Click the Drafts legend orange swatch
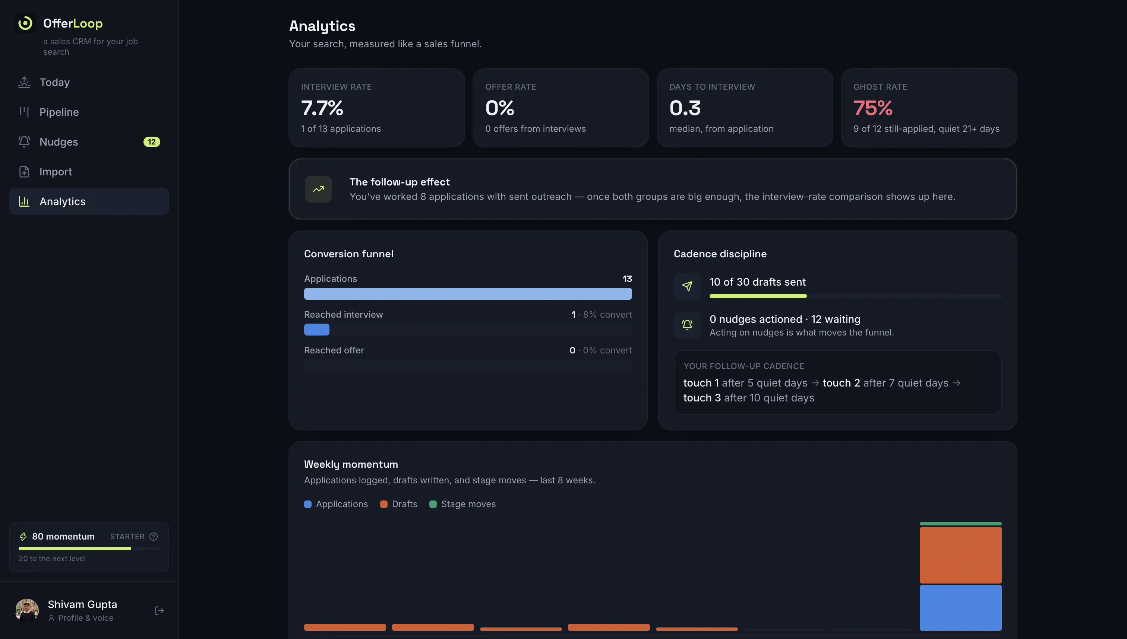Image resolution: width=1127 pixels, height=639 pixels. pyautogui.click(x=384, y=504)
